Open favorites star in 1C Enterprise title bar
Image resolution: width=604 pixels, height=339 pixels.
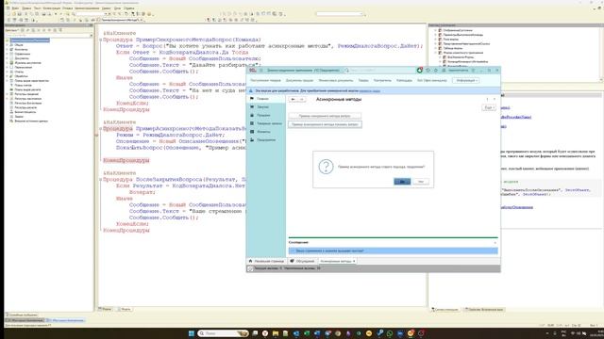(436, 71)
